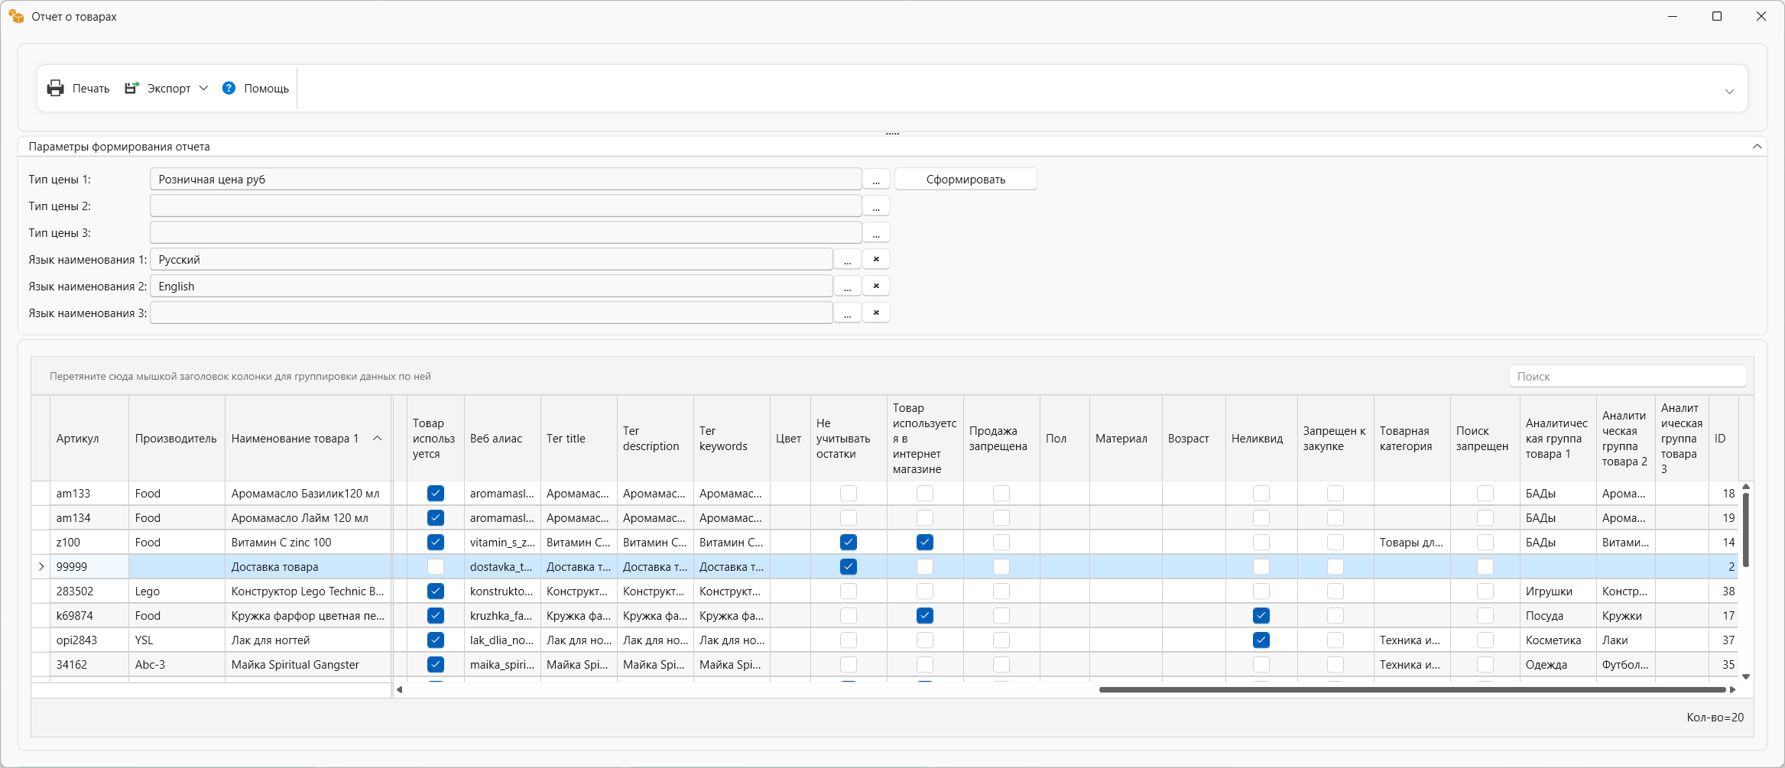Toggle Товар используется for am133 row
Viewport: 1785px width, 768px height.
pos(436,494)
